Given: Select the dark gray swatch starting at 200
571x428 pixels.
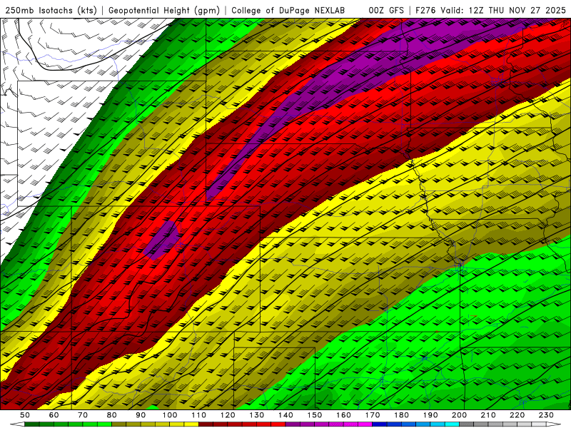Looking at the screenshot, I should coord(467,424).
